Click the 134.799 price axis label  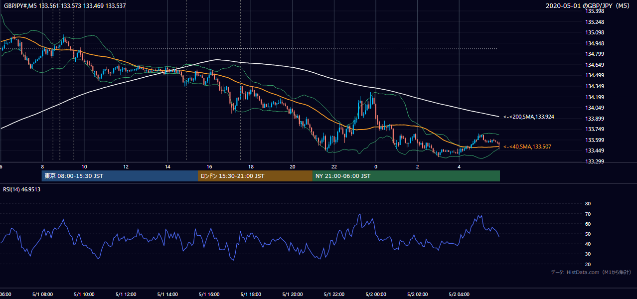[x=594, y=54]
